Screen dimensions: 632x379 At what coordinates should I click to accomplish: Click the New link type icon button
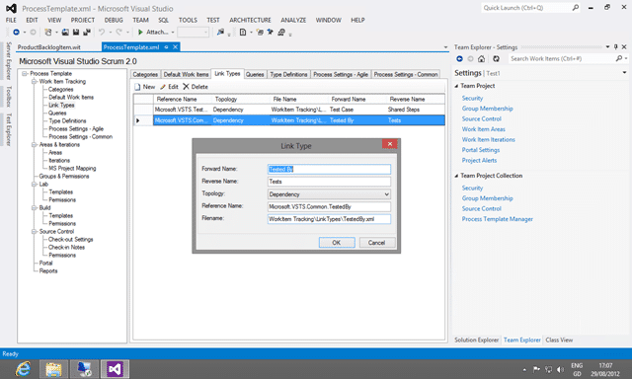click(x=145, y=87)
